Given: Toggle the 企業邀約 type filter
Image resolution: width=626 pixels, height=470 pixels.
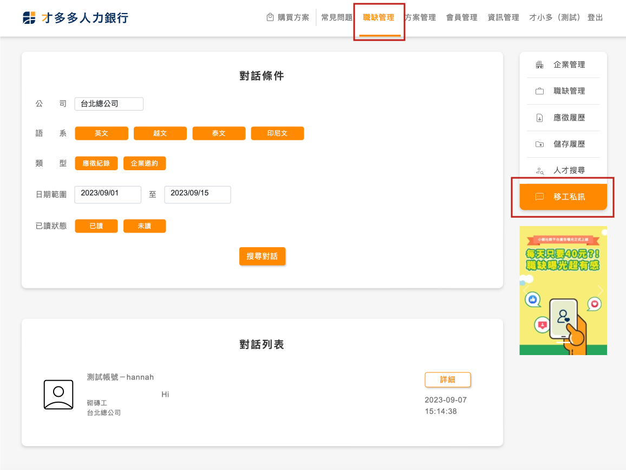Looking at the screenshot, I should [144, 163].
